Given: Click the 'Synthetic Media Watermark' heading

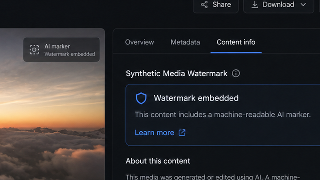Looking at the screenshot, I should click(177, 73).
